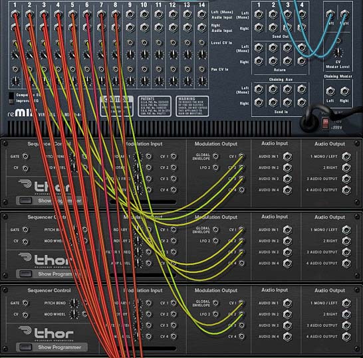Click the Aux Send Out 1 Right jack
This screenshot has width=363, height=358.
point(259,28)
